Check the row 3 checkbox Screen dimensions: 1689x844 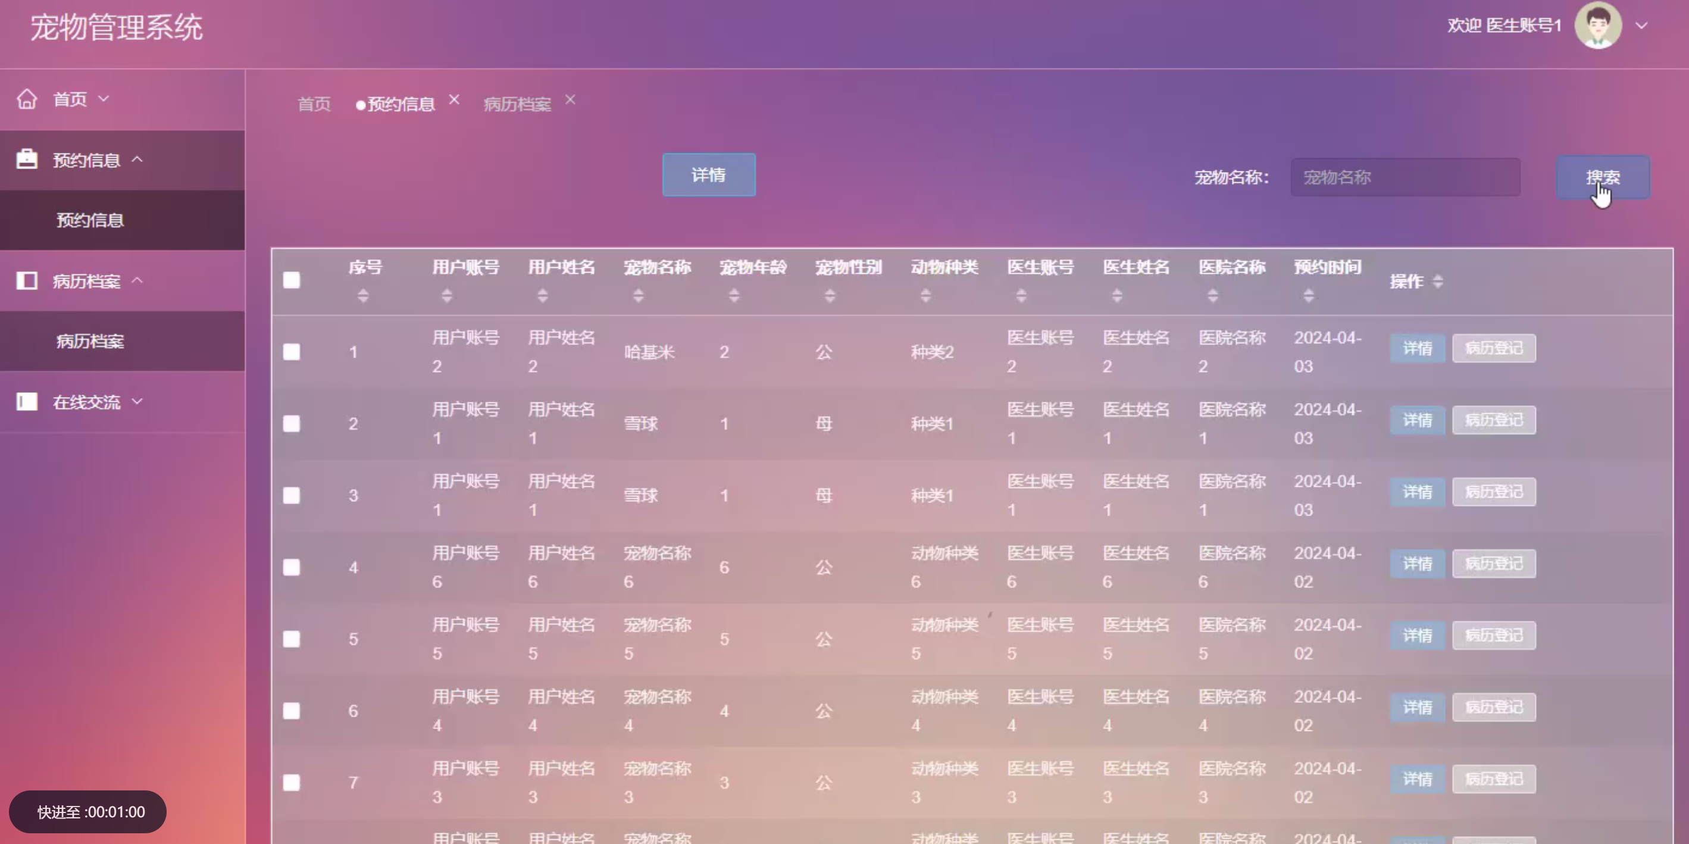point(291,496)
